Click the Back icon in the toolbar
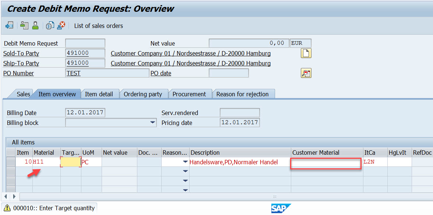433x215 pixels. (9, 25)
